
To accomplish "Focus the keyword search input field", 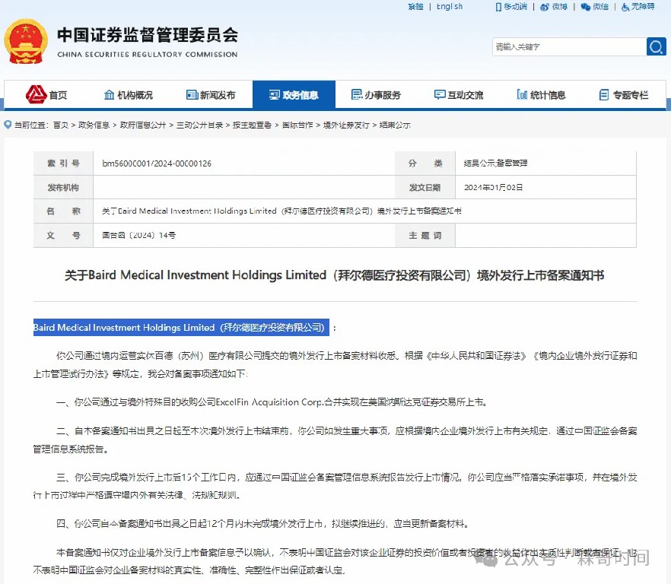I will coord(569,46).
